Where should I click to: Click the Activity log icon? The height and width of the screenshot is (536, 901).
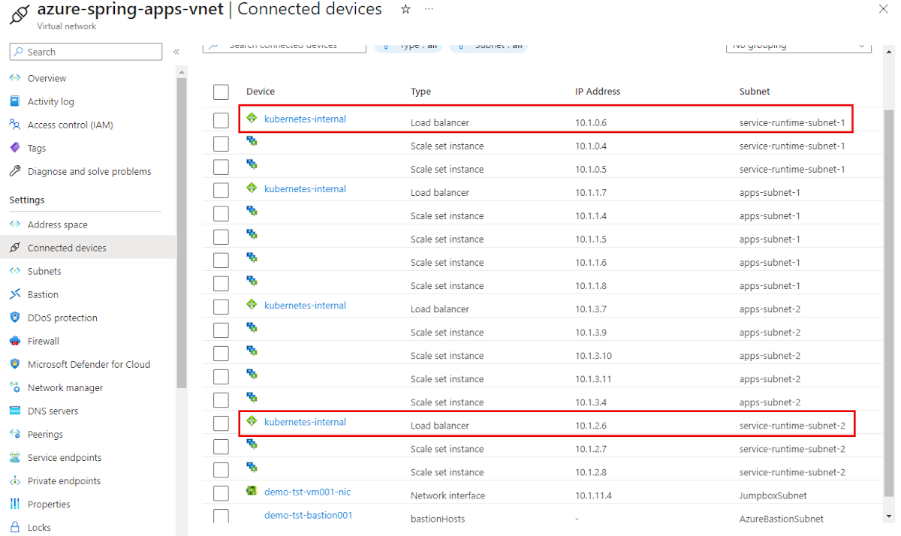pos(15,101)
